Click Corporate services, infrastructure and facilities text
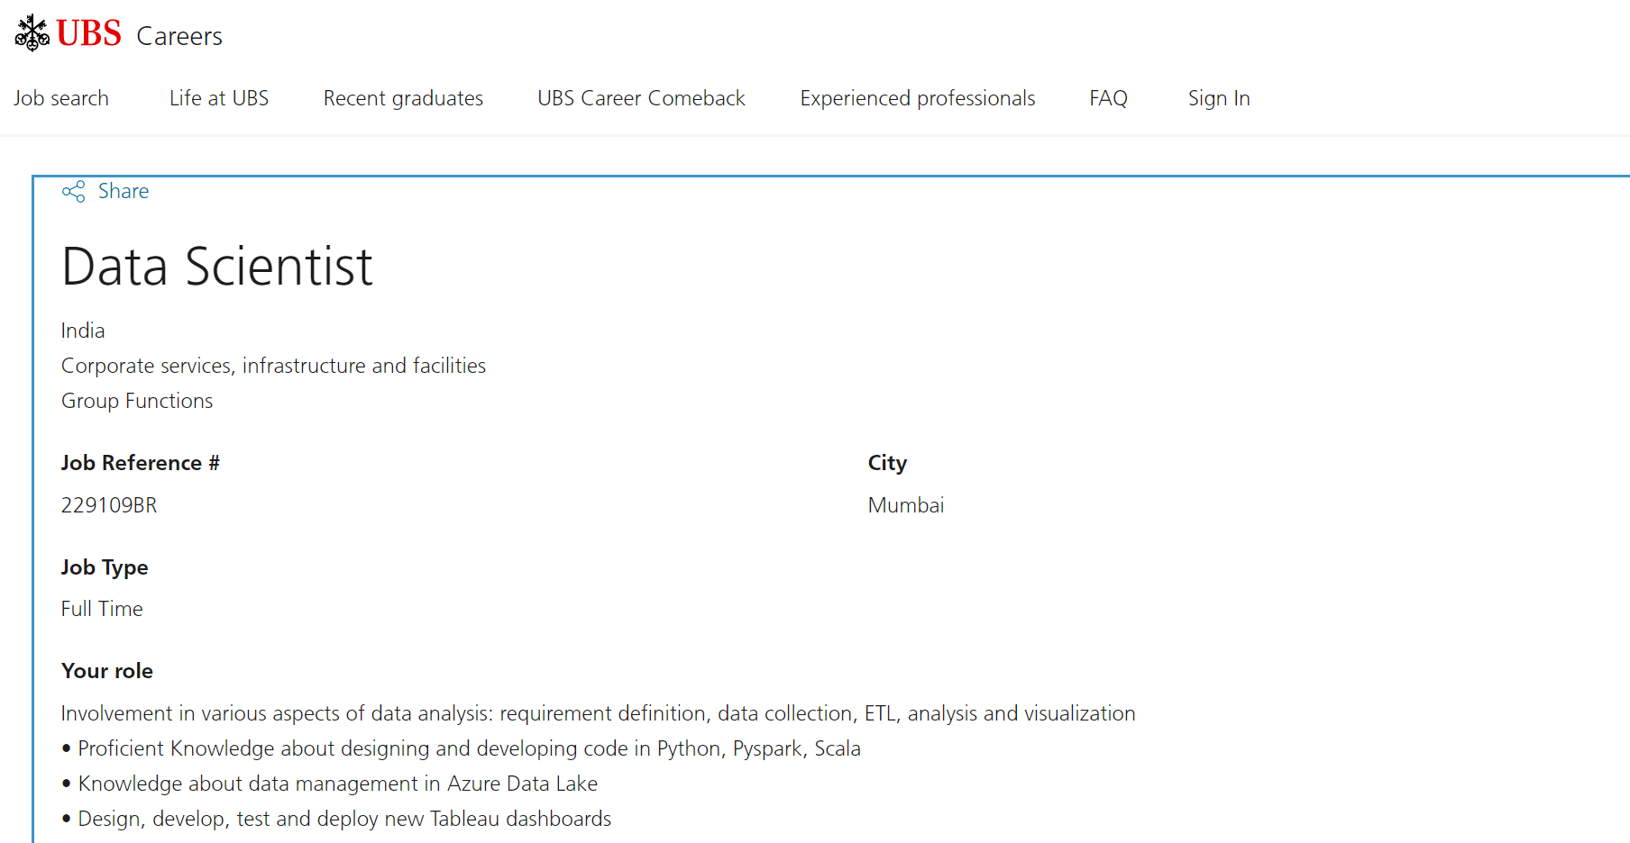This screenshot has width=1630, height=843. [273, 366]
